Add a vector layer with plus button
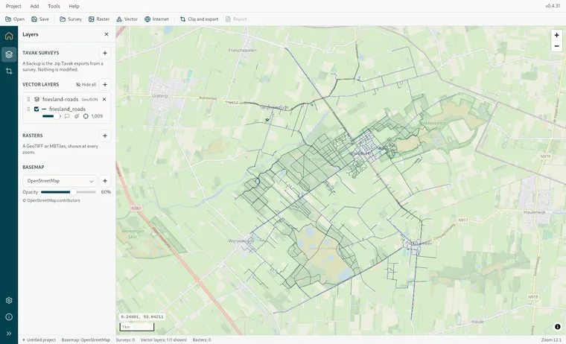The height and width of the screenshot is (344, 566). click(x=105, y=84)
